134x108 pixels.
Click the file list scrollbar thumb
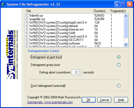tap(126, 28)
